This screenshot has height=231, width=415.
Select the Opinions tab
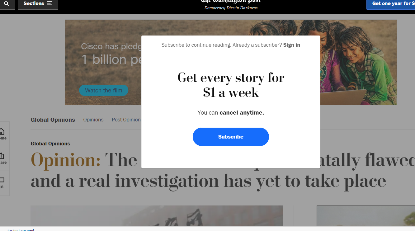tap(93, 120)
